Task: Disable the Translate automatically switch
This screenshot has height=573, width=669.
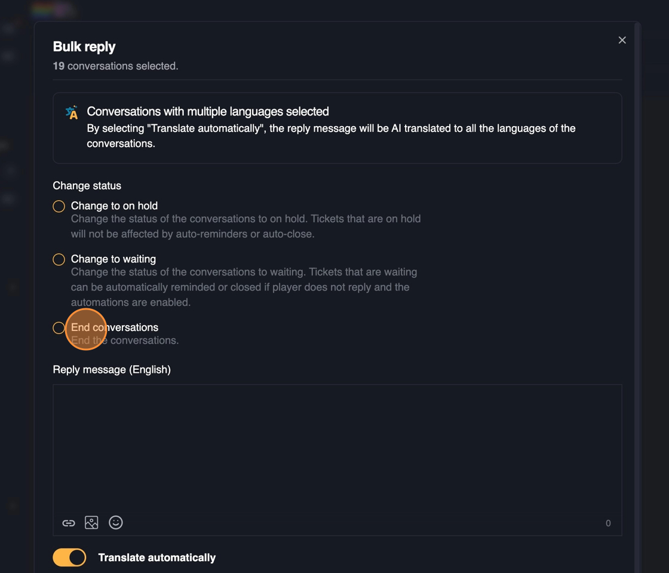Action: [70, 557]
